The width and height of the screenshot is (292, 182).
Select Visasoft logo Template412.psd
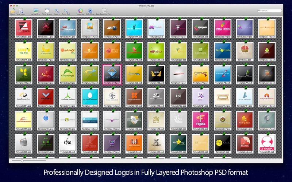pos(46,97)
